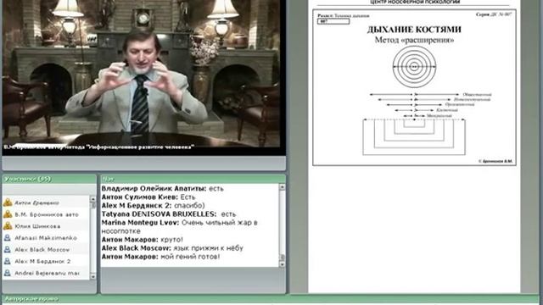
Task: Click Антон Макаров message круто!
Action: pos(143,240)
